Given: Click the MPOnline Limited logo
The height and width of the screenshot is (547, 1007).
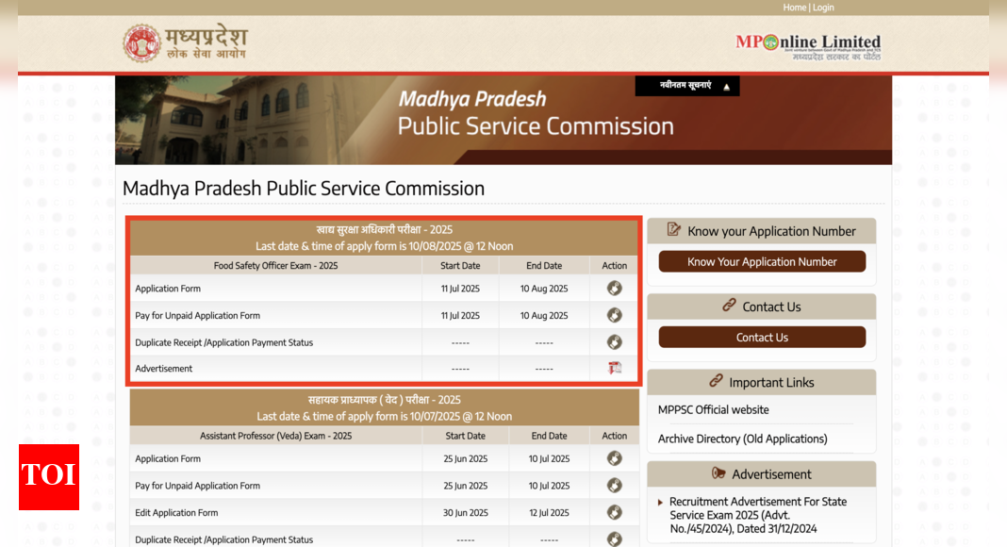Looking at the screenshot, I should point(807,44).
